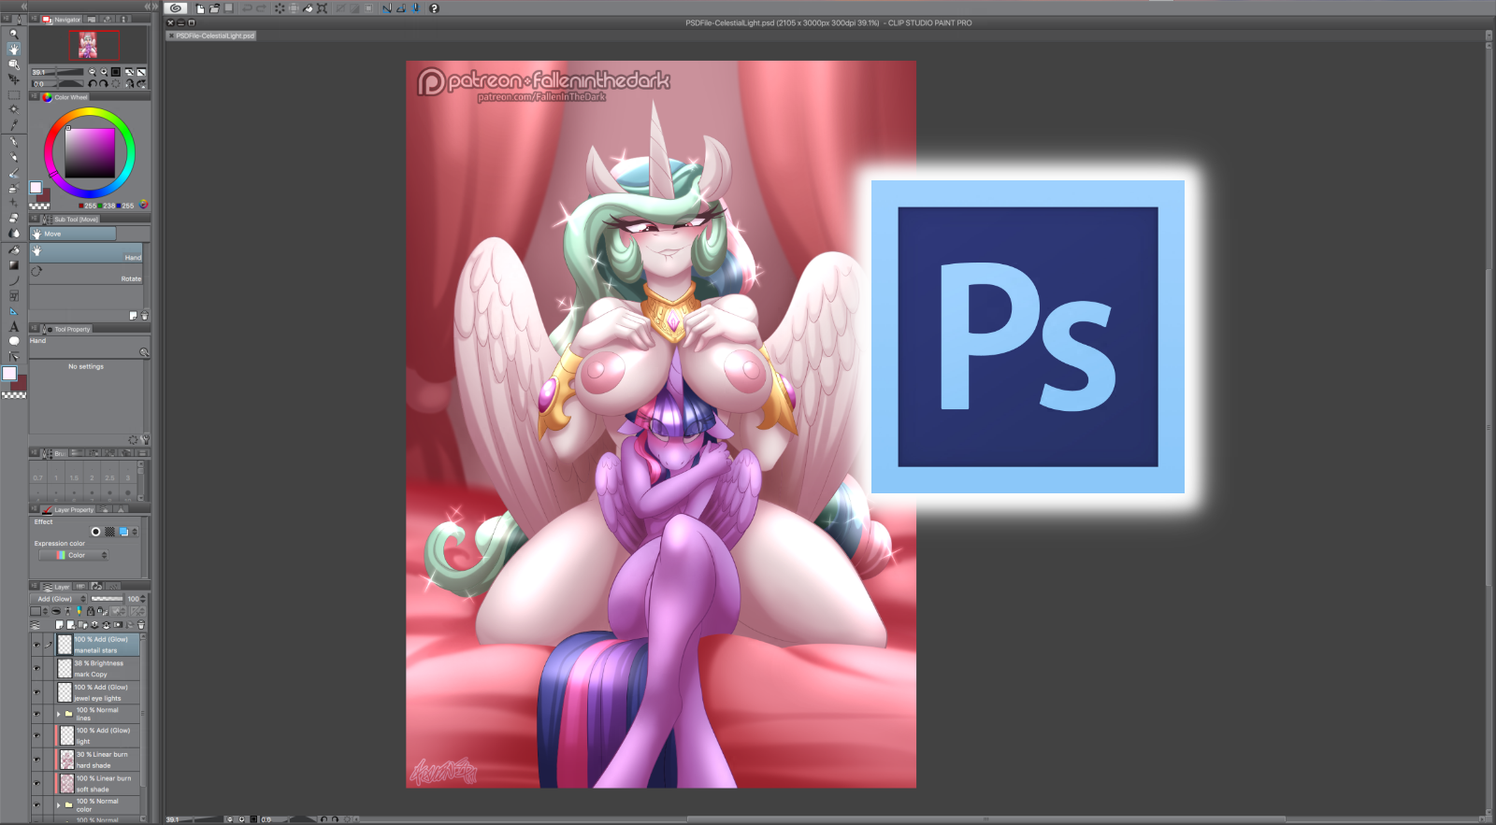Select the PSDFile-CelestialLight.psd document tab
This screenshot has width=1496, height=825.
click(211, 36)
